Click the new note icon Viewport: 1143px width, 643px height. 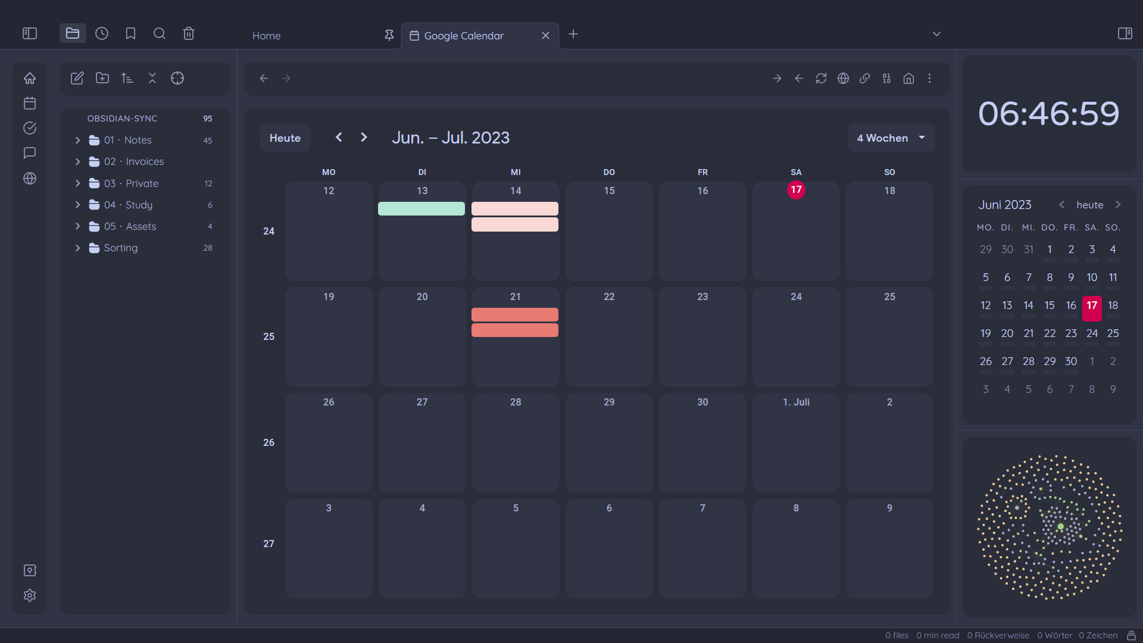pos(77,79)
